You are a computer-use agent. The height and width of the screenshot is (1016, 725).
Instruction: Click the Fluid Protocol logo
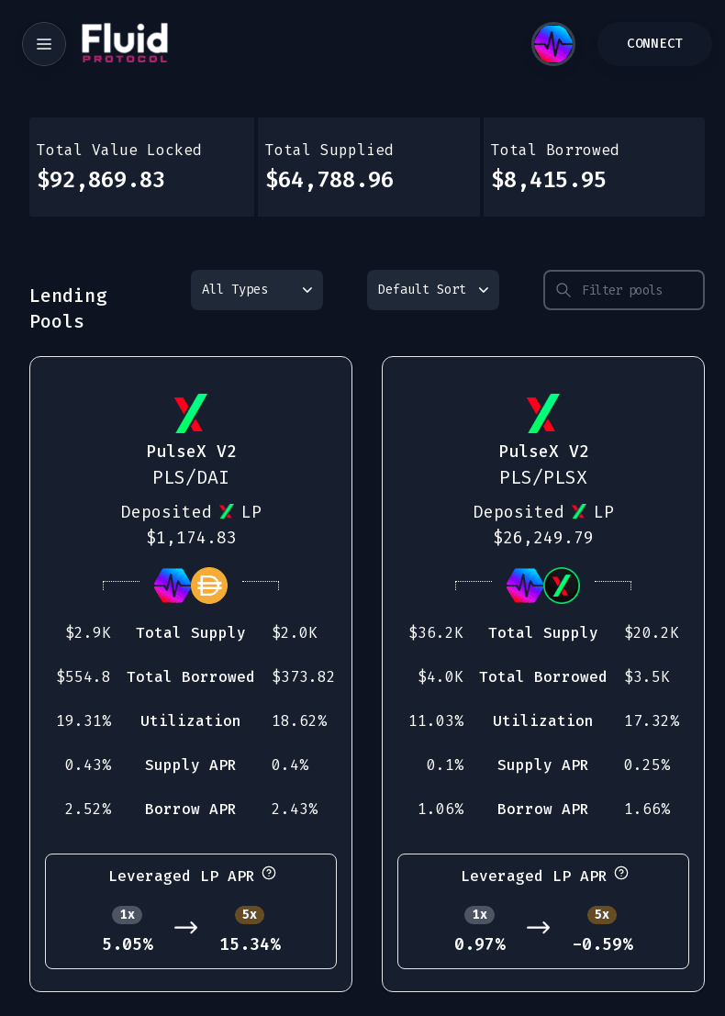tap(125, 42)
